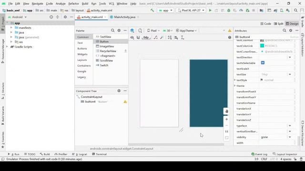Open the Logcat tool window

[x=80, y=154]
